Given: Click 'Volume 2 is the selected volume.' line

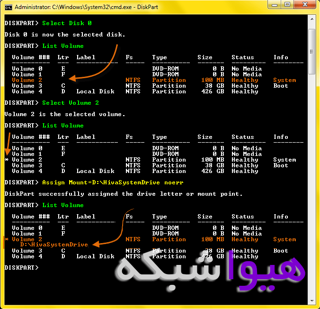Looking at the screenshot, I should pyautogui.click(x=65, y=114).
